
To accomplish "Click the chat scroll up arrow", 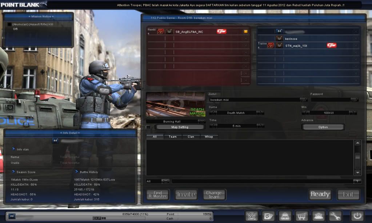I will pyautogui.click(x=357, y=143).
